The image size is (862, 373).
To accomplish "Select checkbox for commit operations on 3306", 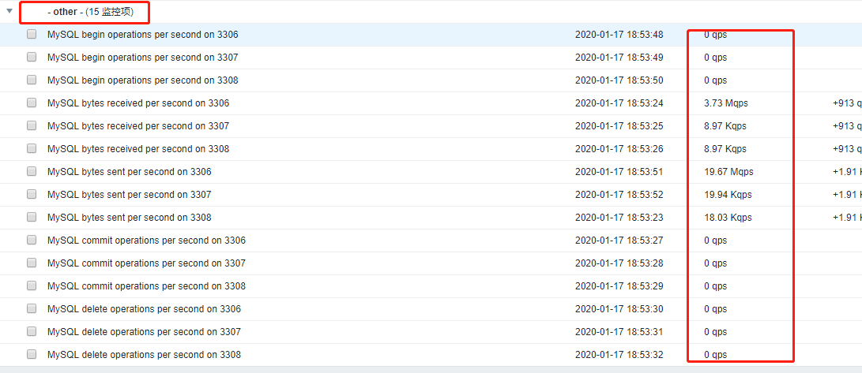I will 32,240.
